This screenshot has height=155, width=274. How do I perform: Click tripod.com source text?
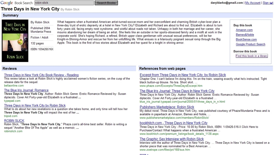pyautogui.click(x=11, y=116)
